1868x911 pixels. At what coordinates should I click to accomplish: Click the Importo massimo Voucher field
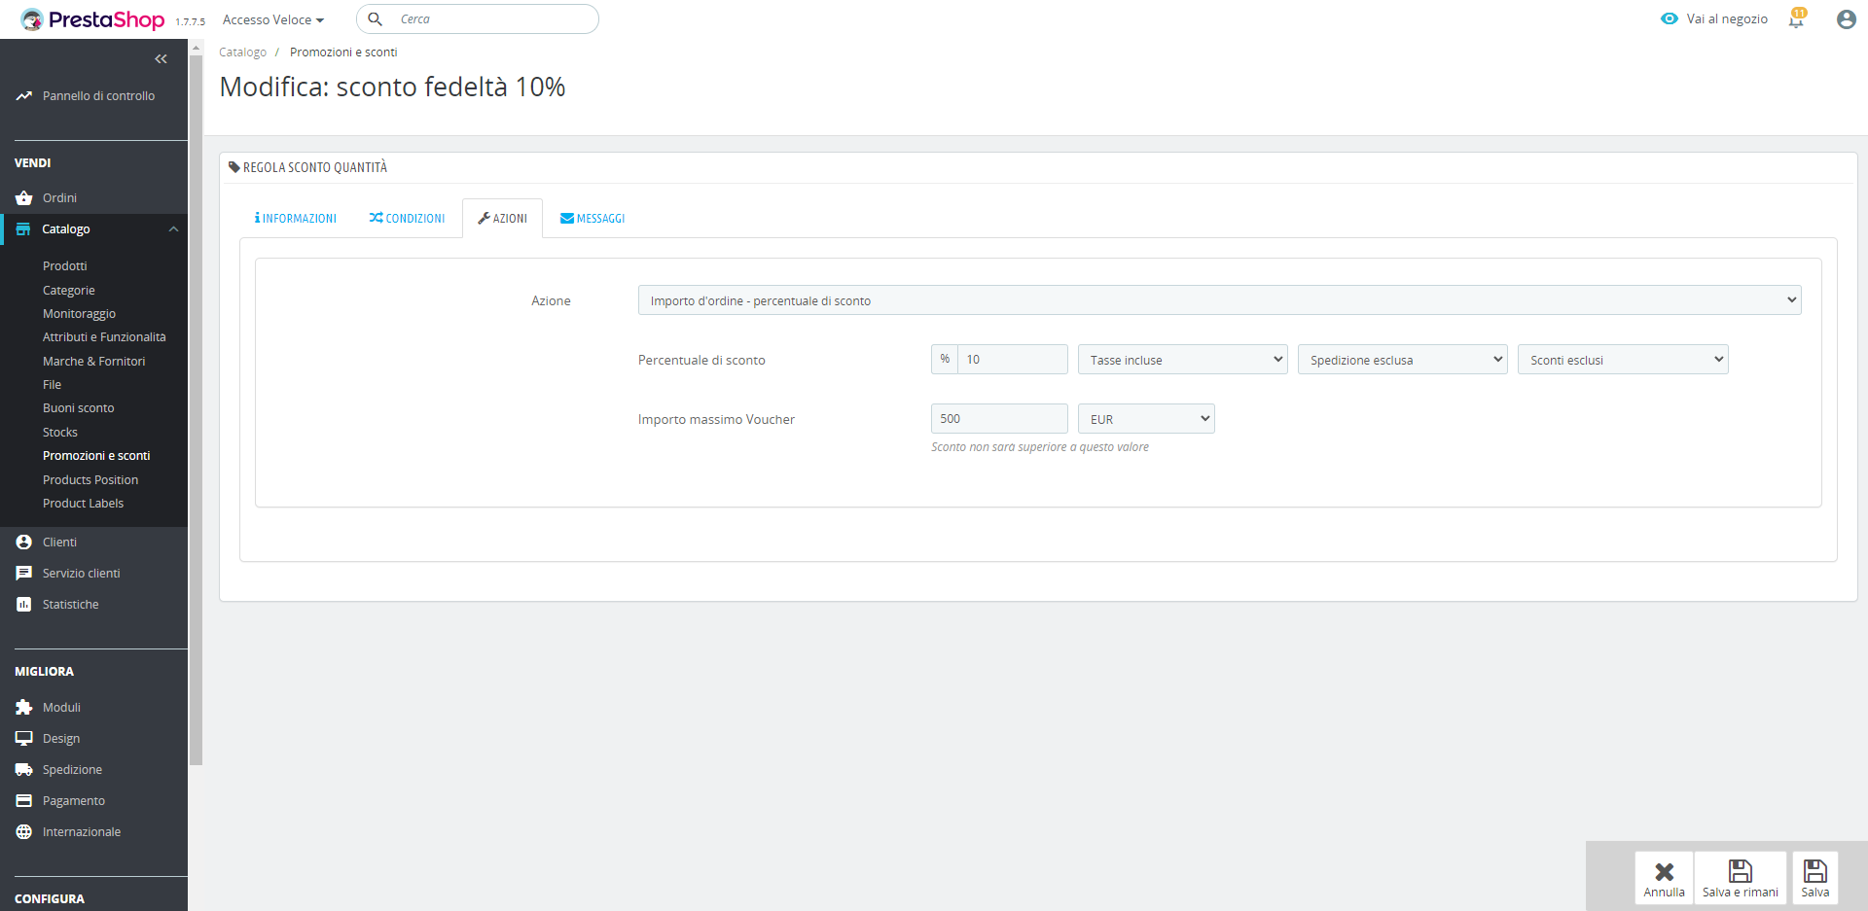click(x=999, y=419)
